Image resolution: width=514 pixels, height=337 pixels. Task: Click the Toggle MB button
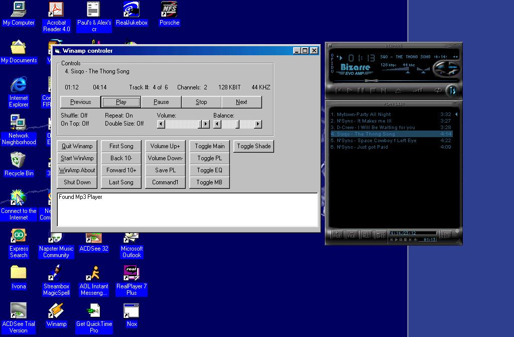pyautogui.click(x=209, y=182)
